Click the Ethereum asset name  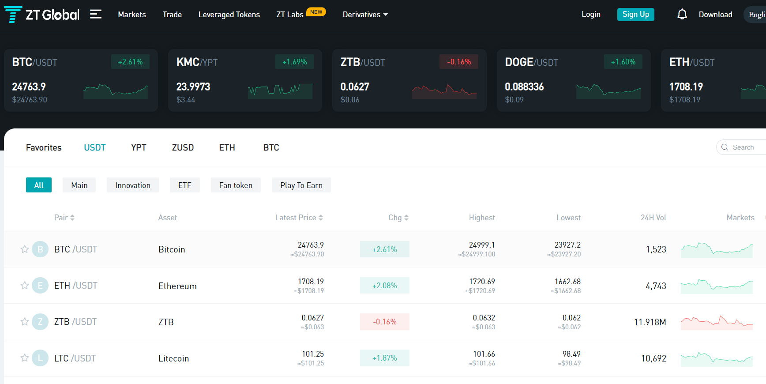[x=177, y=286]
